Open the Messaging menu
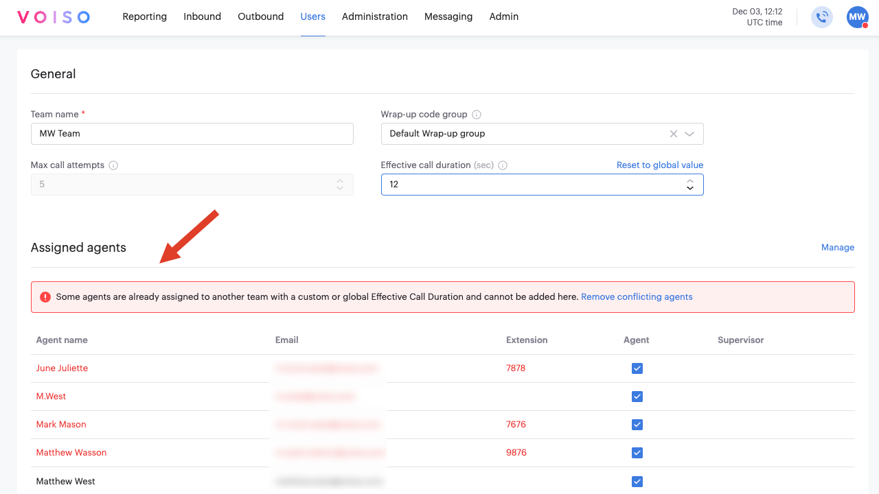Screen dimensions: 879x494 (448, 16)
